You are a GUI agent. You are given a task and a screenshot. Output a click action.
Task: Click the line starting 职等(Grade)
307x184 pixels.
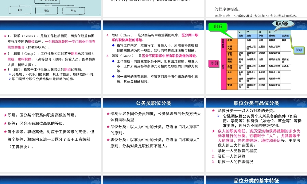coord(155,56)
